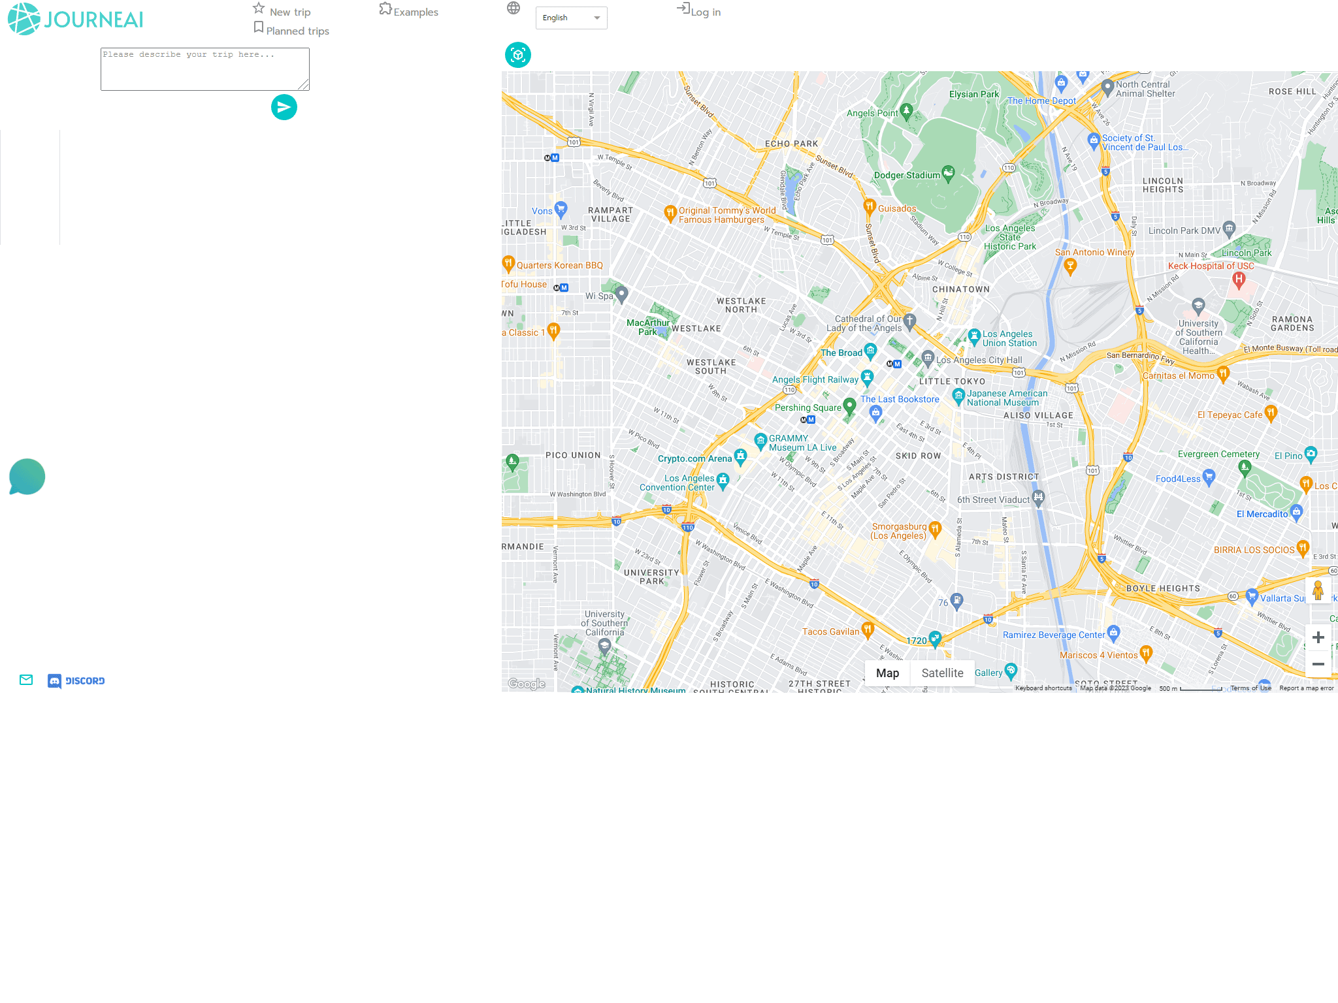Click Los Angeles Union Station marker
The height and width of the screenshot is (1003, 1338).
point(974,336)
